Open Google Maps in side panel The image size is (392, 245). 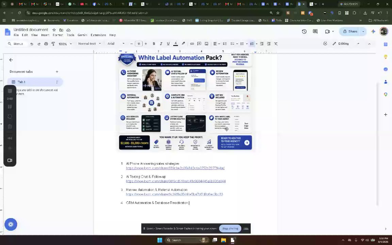(386, 95)
